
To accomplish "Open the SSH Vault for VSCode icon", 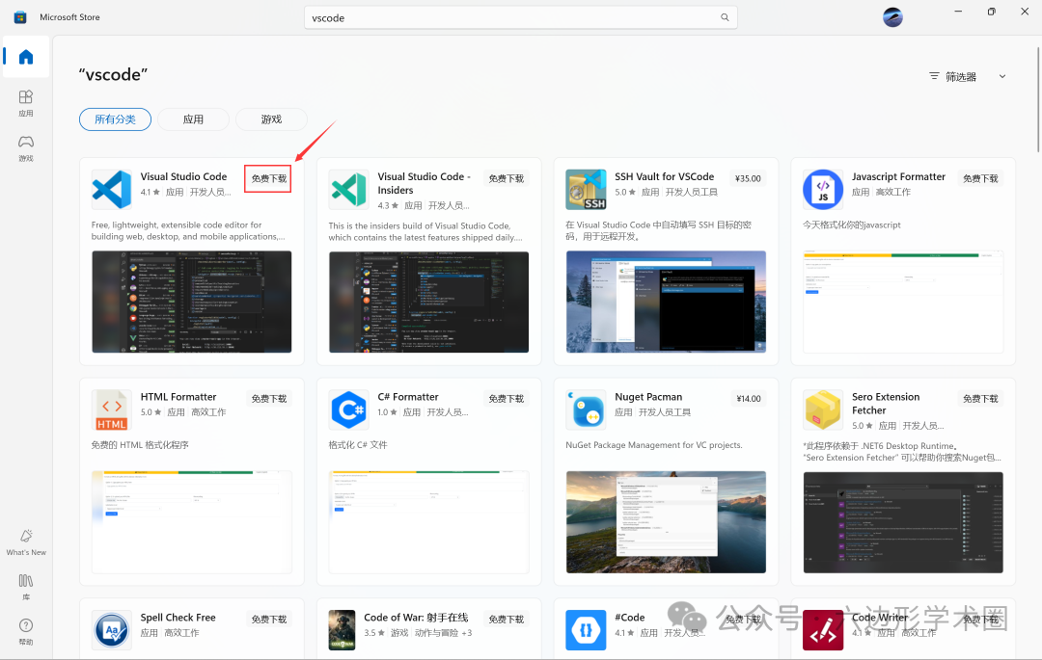I will point(585,189).
